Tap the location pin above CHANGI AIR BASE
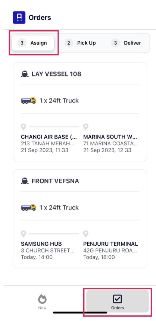Viewport: 156px width, 321px height. pyautogui.click(x=24, y=127)
